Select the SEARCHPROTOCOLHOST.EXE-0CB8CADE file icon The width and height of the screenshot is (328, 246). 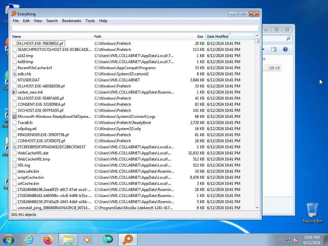click(x=14, y=50)
